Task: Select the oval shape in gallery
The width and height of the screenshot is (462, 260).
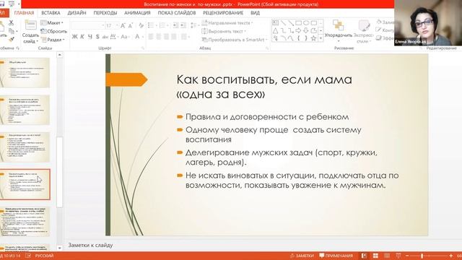Action: 306,22
